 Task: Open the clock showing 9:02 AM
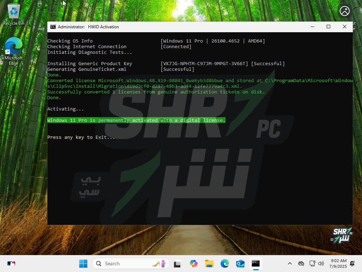338,263
